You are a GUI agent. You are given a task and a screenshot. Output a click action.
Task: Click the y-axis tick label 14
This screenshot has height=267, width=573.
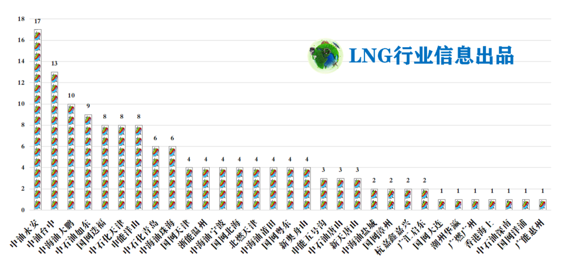click(x=21, y=61)
